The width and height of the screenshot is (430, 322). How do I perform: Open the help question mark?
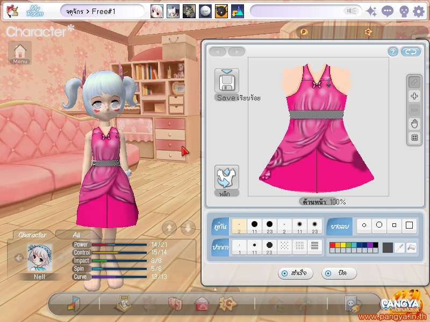(393, 52)
